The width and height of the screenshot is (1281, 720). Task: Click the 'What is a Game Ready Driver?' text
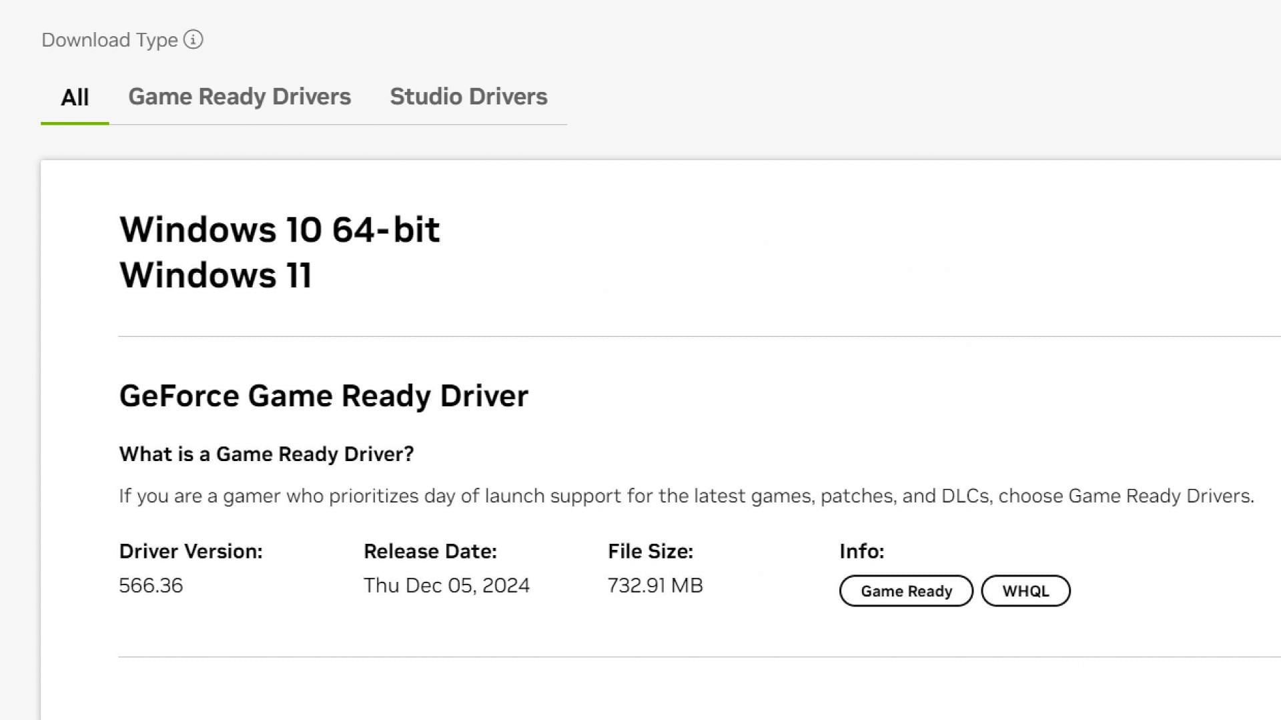pyautogui.click(x=266, y=454)
